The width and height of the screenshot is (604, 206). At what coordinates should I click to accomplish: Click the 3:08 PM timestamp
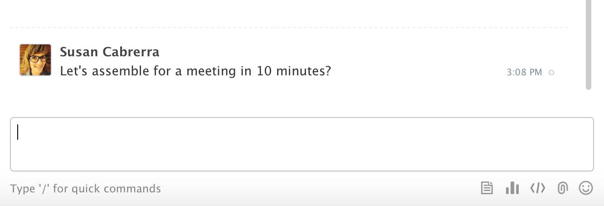[524, 72]
